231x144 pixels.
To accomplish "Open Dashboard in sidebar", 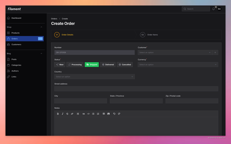I will [25, 18].
